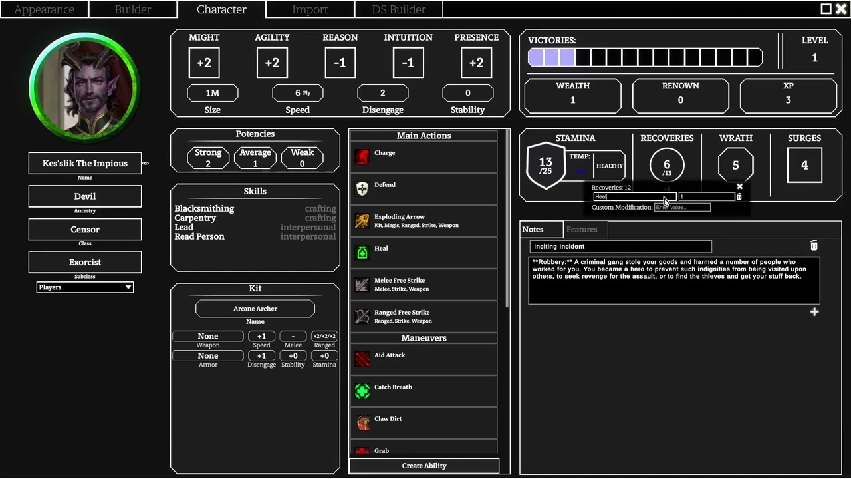The height and width of the screenshot is (479, 851).
Task: Click the Disengage value 2
Action: click(x=382, y=93)
